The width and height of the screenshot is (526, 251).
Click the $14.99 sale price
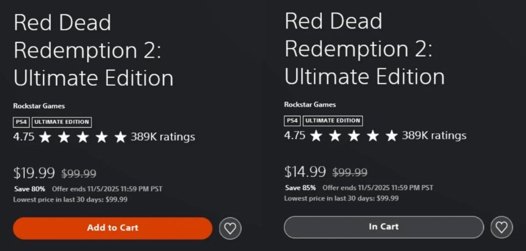305,171
